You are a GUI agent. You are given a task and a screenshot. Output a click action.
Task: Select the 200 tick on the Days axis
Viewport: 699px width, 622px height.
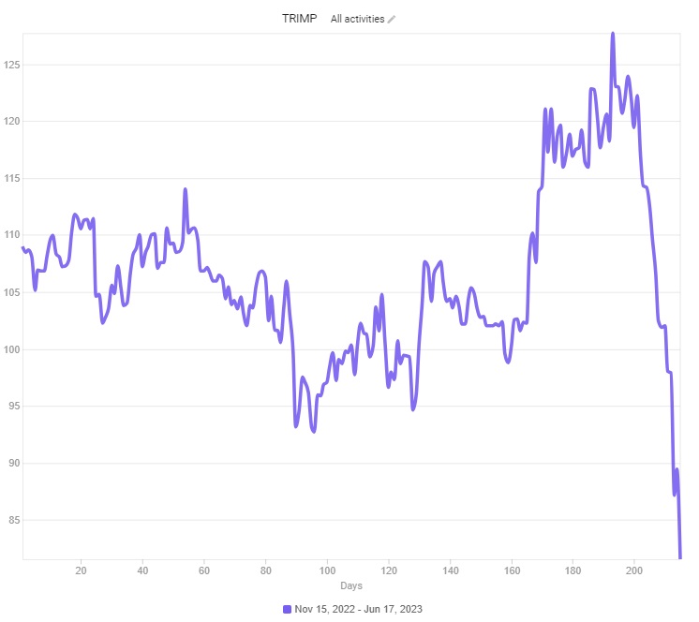[634, 570]
